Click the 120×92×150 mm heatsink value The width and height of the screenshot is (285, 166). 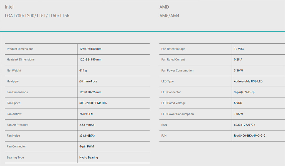90,60
